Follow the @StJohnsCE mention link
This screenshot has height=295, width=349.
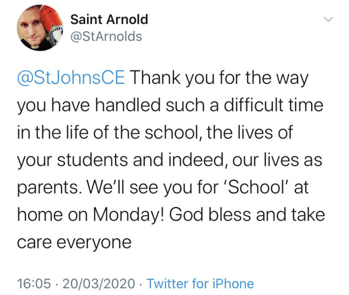point(71,77)
